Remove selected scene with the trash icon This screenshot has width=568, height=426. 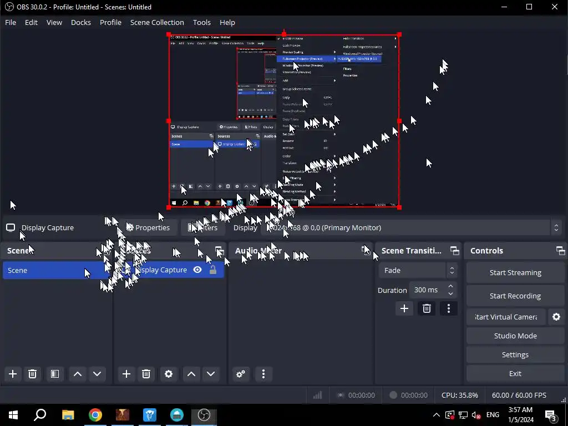32,374
